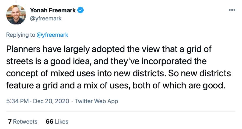Click the blue verified badge icon

pyautogui.click(x=80, y=10)
